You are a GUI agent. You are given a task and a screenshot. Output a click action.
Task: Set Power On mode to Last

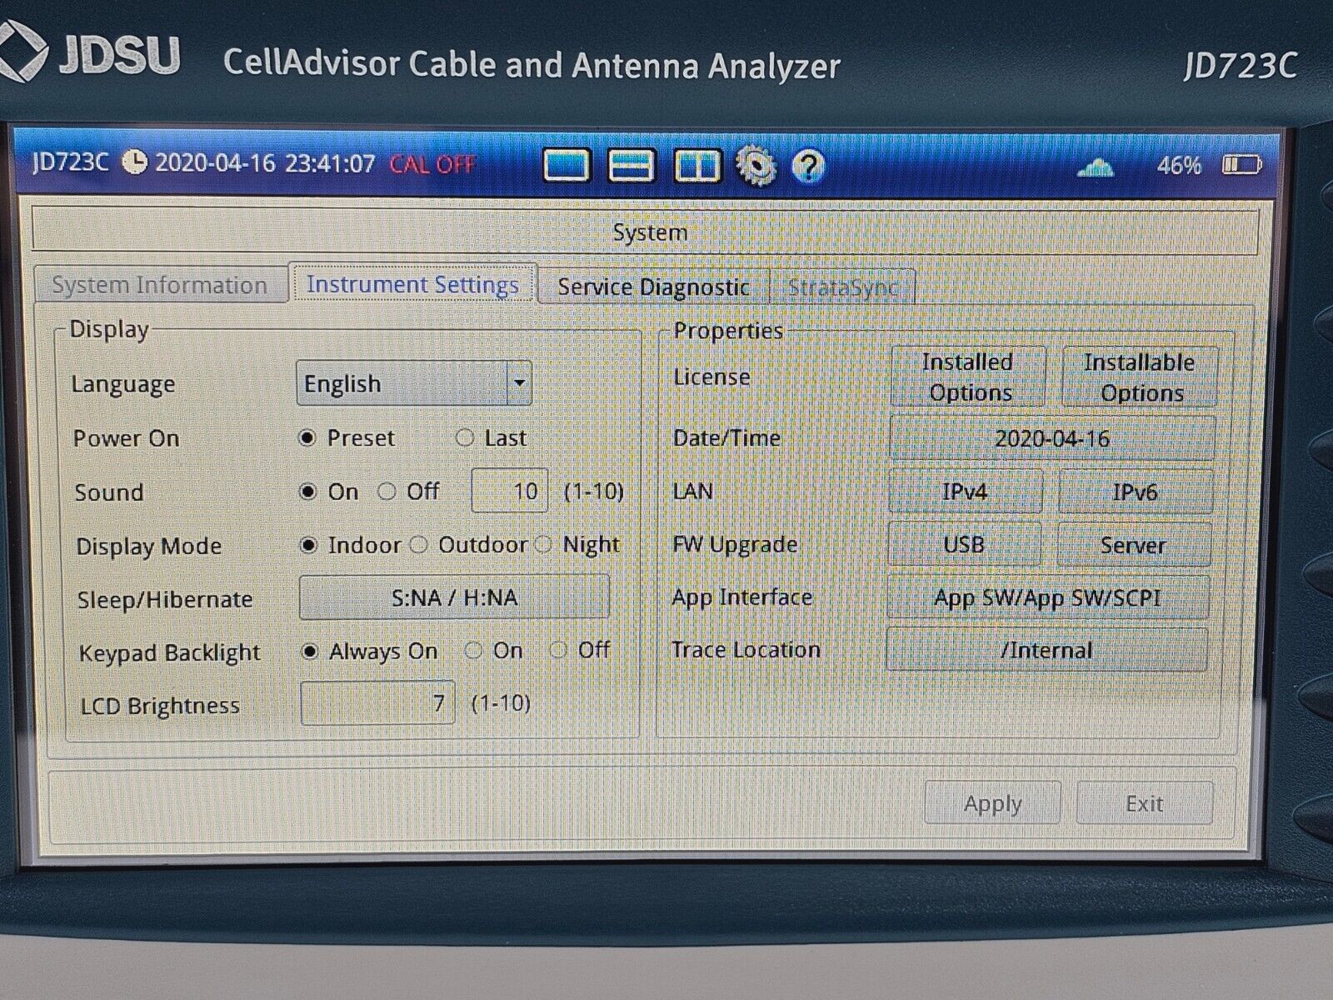coord(464,437)
